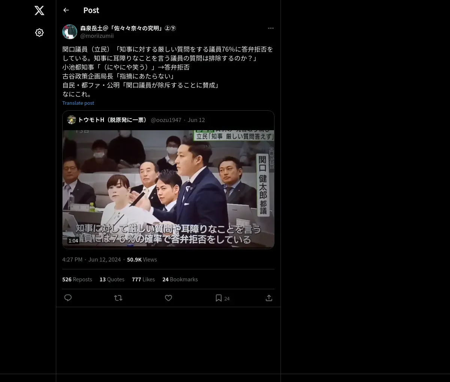
Task: Open the 24 Bookmarks count
Action: click(x=180, y=279)
